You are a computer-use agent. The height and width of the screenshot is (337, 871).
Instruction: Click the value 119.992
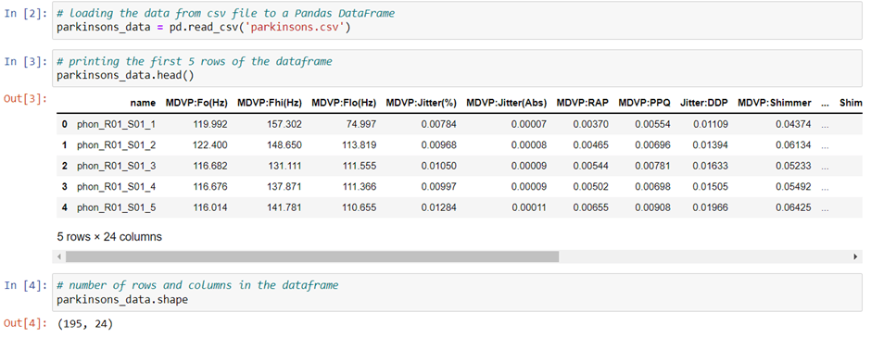click(211, 124)
